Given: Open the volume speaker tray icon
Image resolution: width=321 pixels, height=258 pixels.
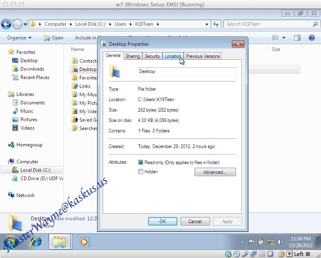Looking at the screenshot, I should [280, 242].
